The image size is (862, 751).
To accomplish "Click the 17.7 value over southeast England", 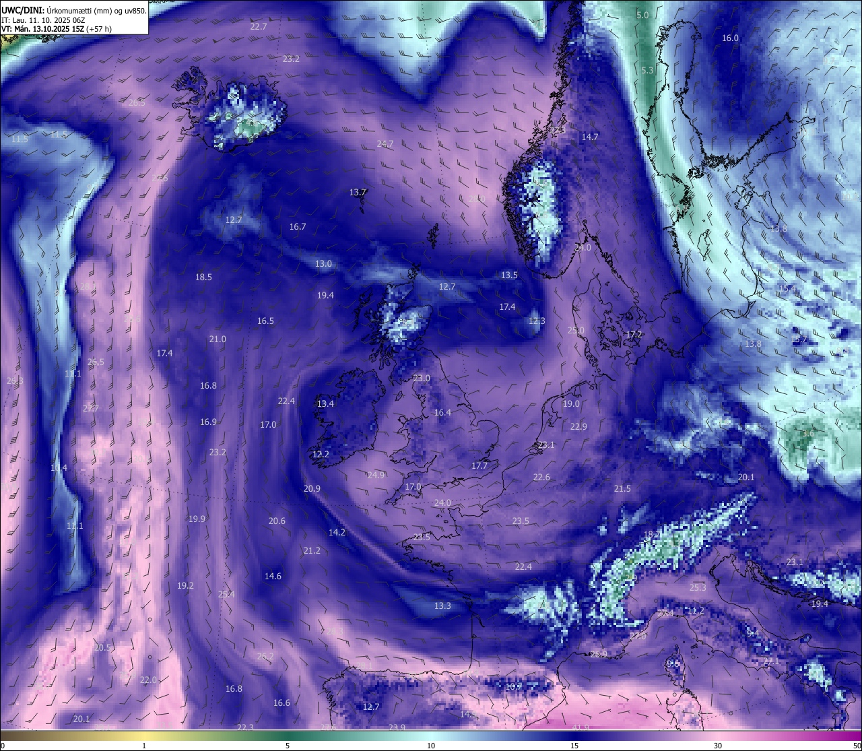I will (479, 466).
